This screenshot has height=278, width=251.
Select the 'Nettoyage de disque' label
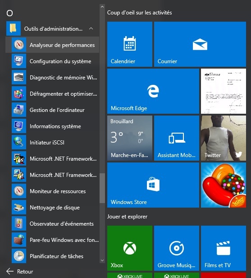(55, 208)
